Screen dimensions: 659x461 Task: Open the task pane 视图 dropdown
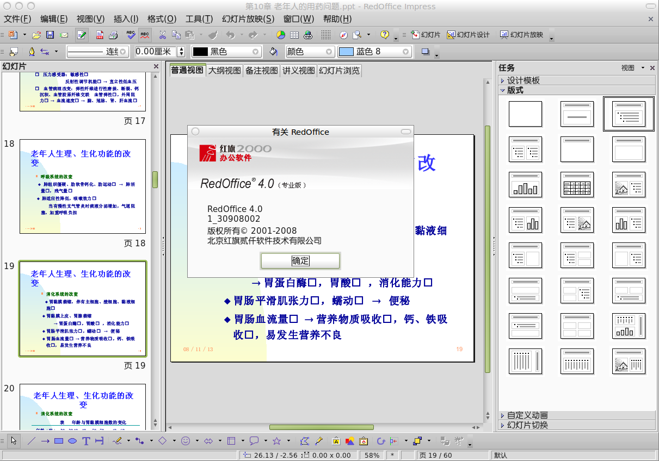(x=633, y=68)
